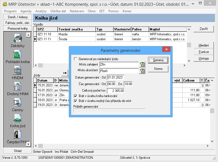This screenshot has height=162, width=218.
Task: Uncheck Brát v úvahu možný čas příjezdu
Action: (x=76, y=101)
